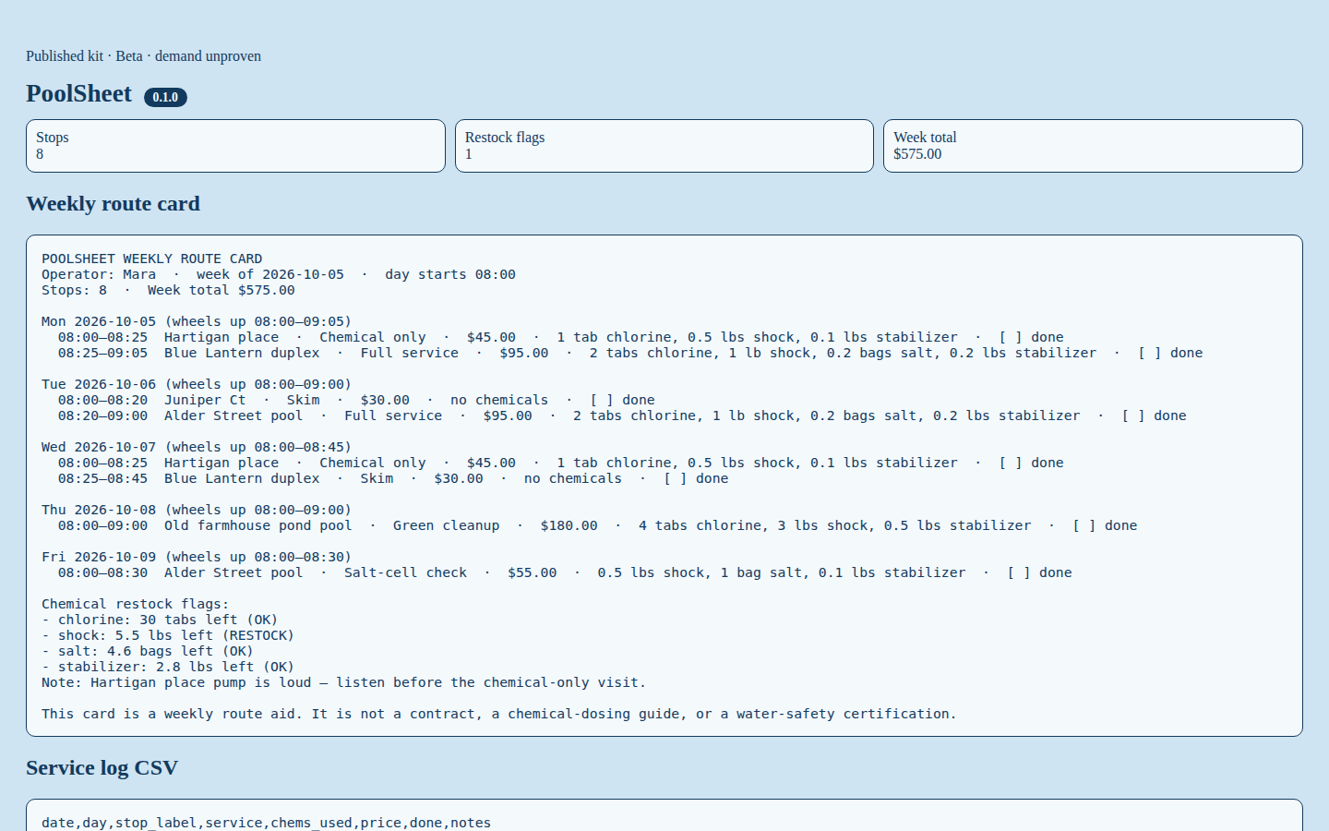Select the Stops summary card
The width and height of the screenshot is (1329, 831).
click(x=235, y=146)
